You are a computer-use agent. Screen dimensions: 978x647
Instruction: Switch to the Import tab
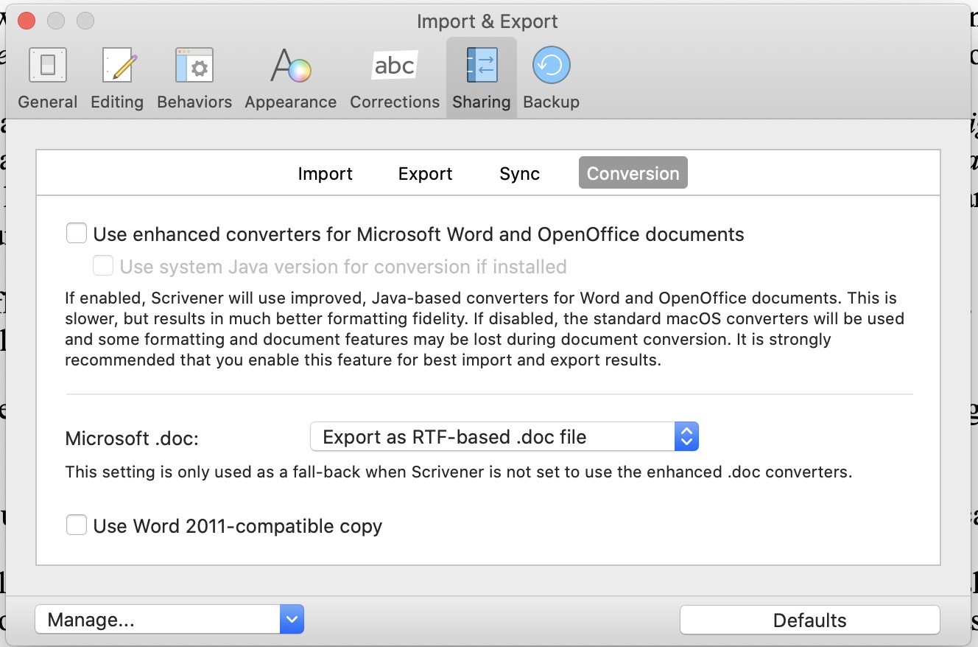pos(325,173)
